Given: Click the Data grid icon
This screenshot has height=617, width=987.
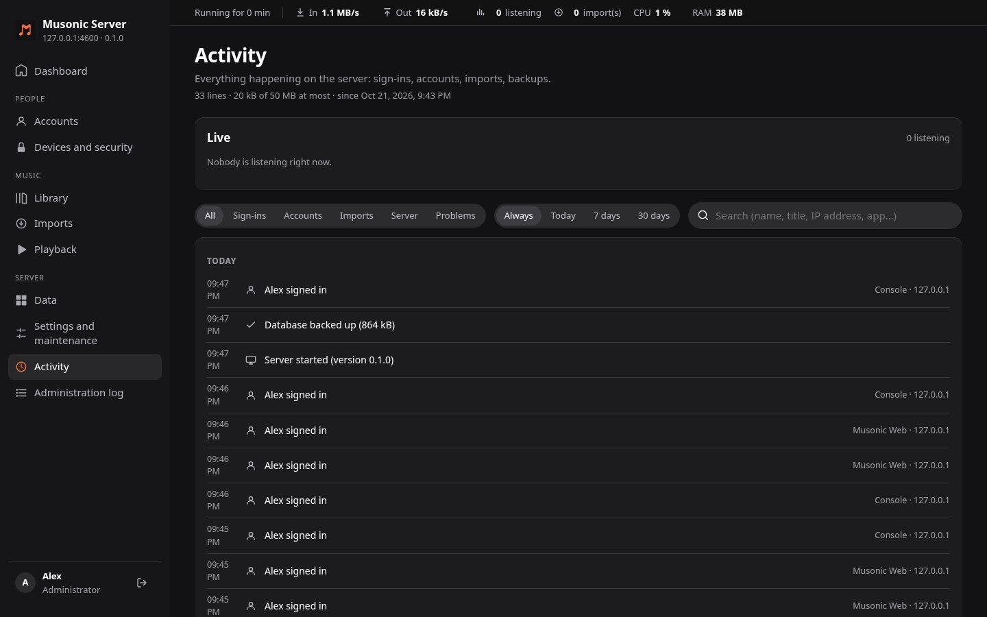Looking at the screenshot, I should (x=21, y=300).
